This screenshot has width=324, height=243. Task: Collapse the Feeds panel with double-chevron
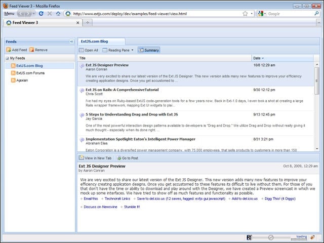(x=71, y=42)
